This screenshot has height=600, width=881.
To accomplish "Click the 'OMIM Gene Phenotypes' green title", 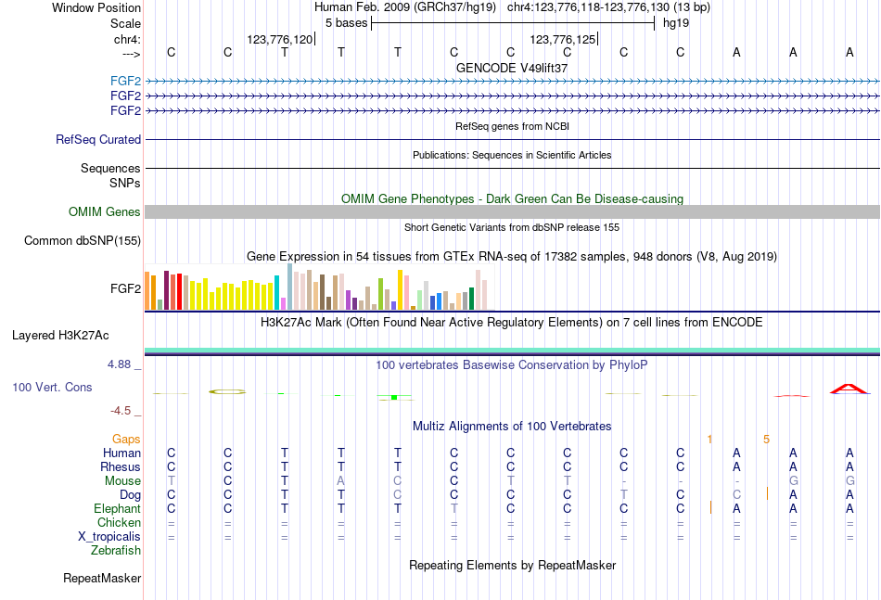I will tap(512, 198).
